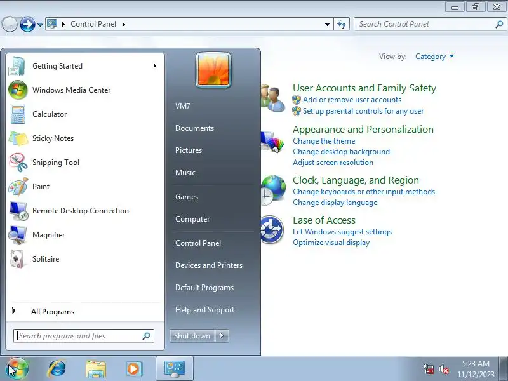Open Ease of Access heading link

(324, 220)
